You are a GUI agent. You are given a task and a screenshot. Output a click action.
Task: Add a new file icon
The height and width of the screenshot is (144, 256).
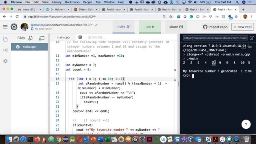click(x=30, y=38)
